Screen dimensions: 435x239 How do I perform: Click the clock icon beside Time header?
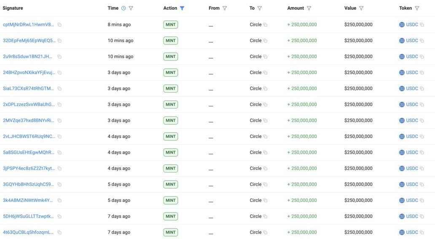[x=124, y=8]
